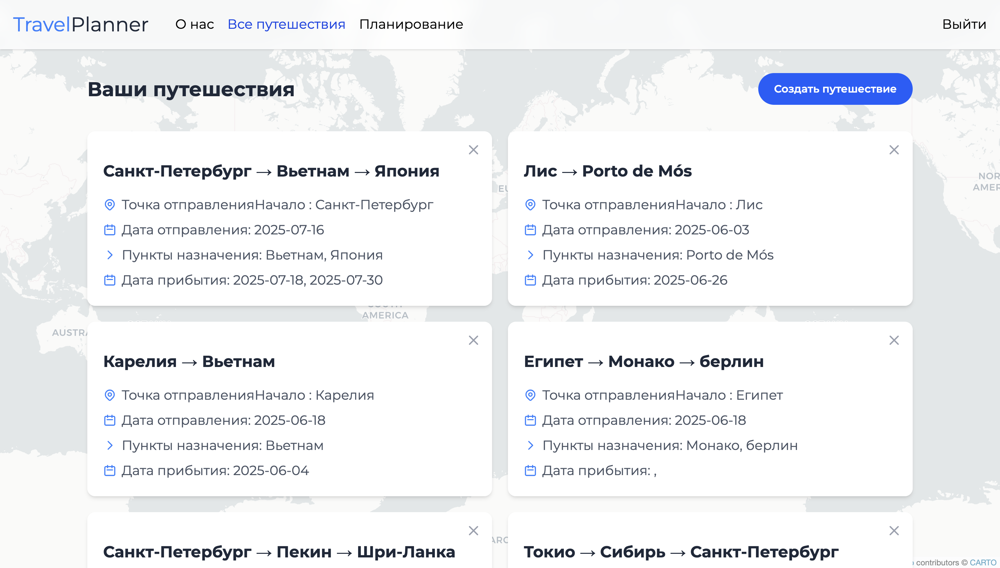The height and width of the screenshot is (568, 1000).
Task: Click calendar icon beside arrival 2025-06-04
Action: point(110,470)
